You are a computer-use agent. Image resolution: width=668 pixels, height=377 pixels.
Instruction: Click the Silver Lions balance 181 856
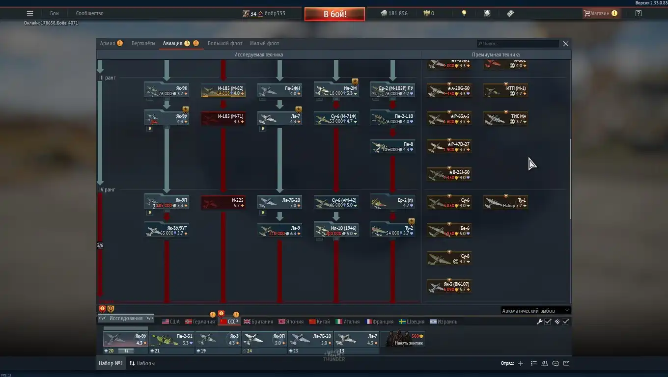point(394,13)
